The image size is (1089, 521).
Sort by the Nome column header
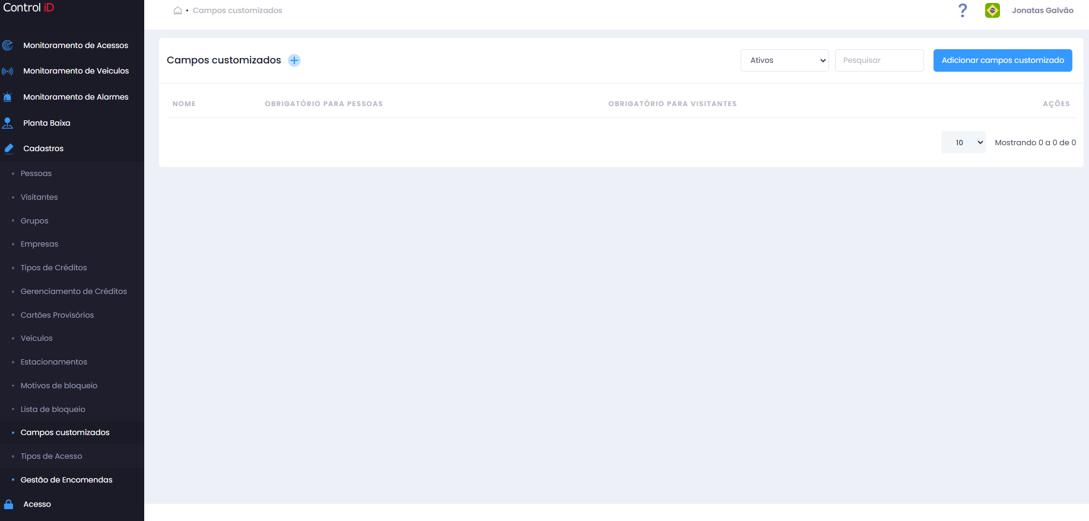click(184, 104)
